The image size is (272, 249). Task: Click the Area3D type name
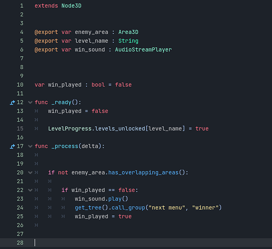tap(128, 32)
